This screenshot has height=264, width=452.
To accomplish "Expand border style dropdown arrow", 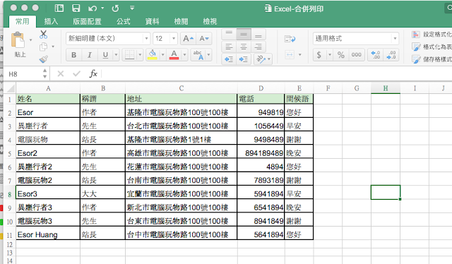I will coord(140,55).
